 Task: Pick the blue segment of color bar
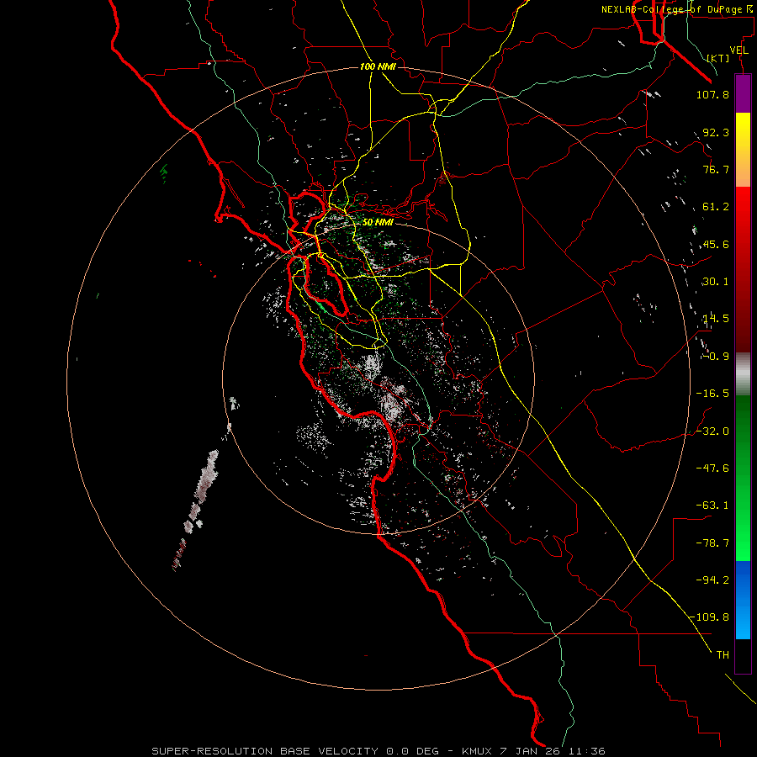[743, 600]
